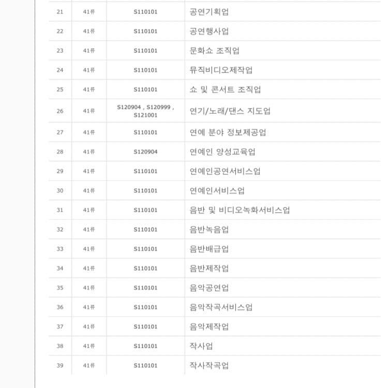The image size is (388, 388).
Task: Select the 연예인 양성교육업 entry
Action: (222, 152)
